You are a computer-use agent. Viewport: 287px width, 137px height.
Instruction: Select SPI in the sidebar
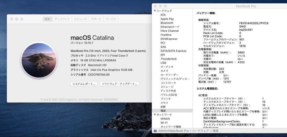(163, 55)
